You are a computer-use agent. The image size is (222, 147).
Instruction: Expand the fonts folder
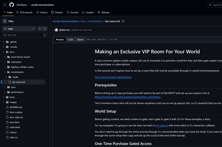[x=4, y=97]
